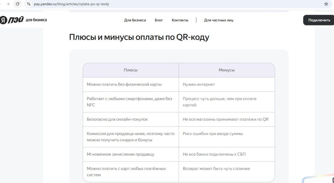Select cell 'Мгновенное зачисление продавцу'

tap(131, 154)
